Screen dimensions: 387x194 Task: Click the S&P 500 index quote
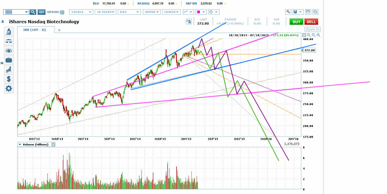(x=206, y=3)
